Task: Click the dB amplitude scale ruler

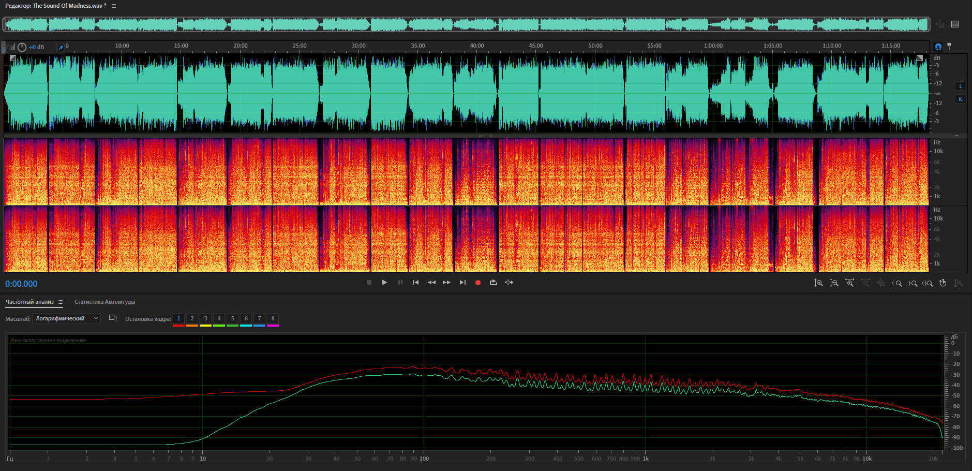Action: [x=937, y=93]
